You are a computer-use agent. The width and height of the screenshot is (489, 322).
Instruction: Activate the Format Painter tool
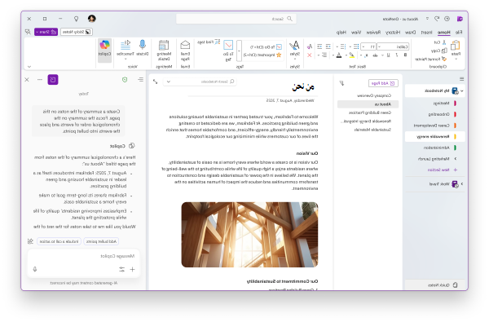pos(444,59)
